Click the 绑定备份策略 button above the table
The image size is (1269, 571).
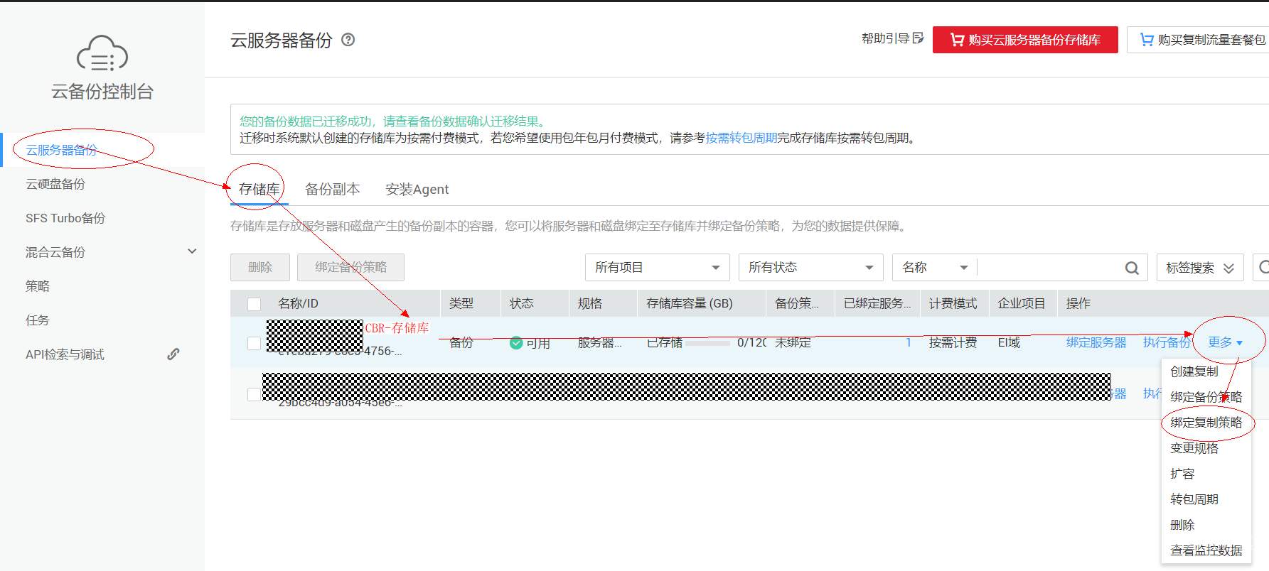click(x=351, y=267)
